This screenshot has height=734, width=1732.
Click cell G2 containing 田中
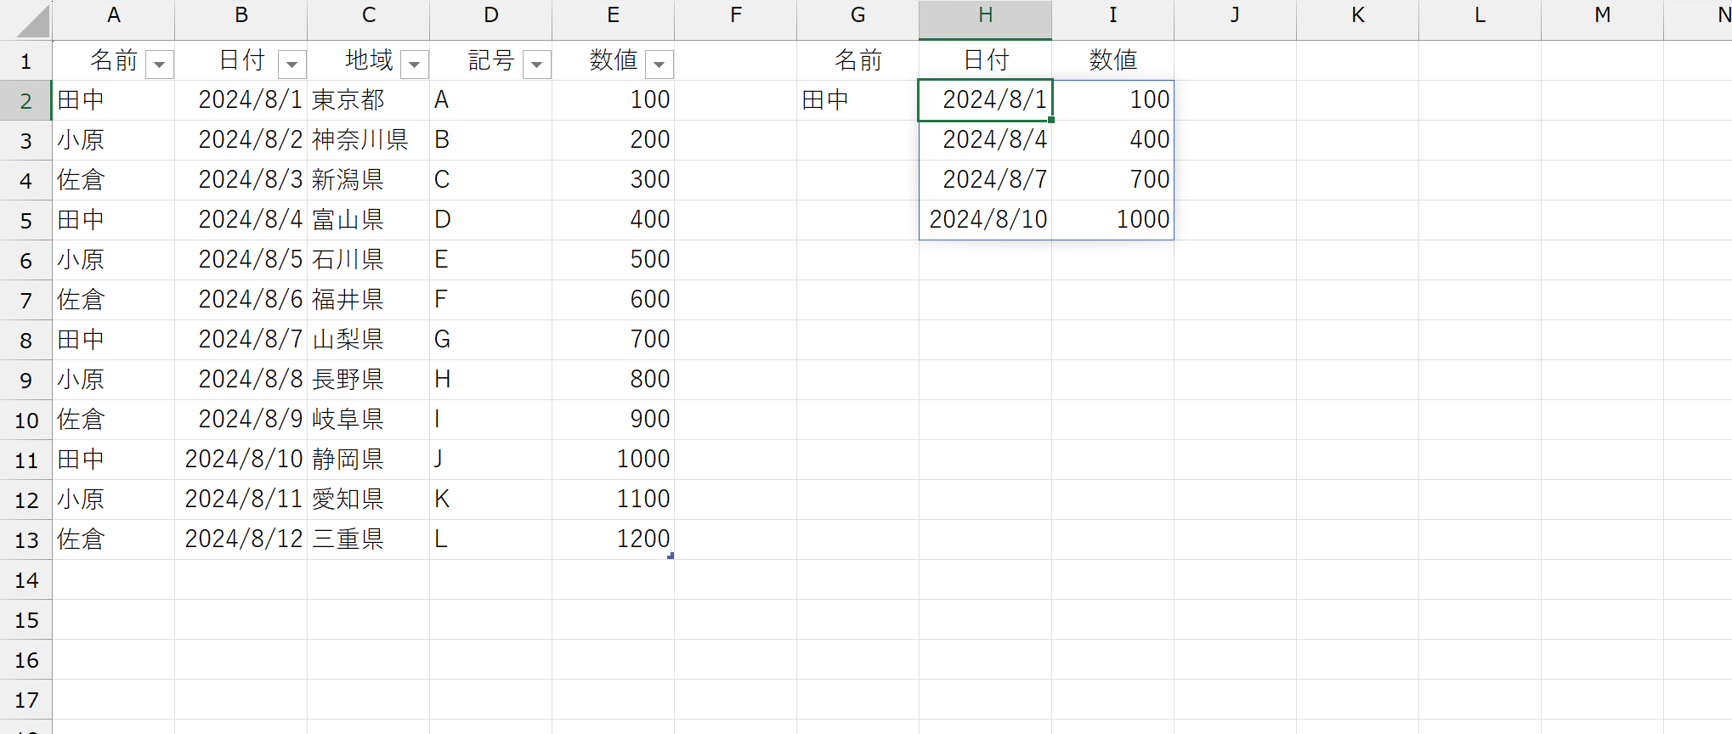[x=858, y=100]
